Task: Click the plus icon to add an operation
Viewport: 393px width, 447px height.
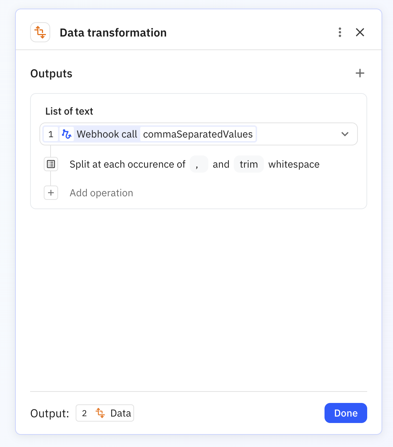Action: tap(51, 193)
